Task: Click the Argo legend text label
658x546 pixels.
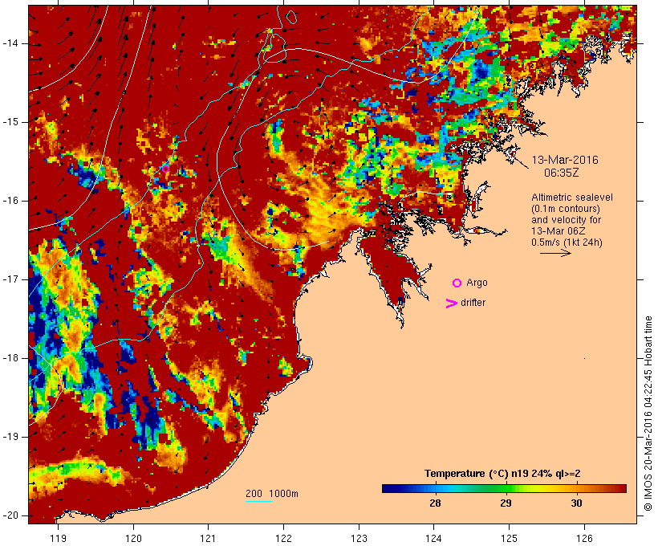Action: pyautogui.click(x=477, y=283)
